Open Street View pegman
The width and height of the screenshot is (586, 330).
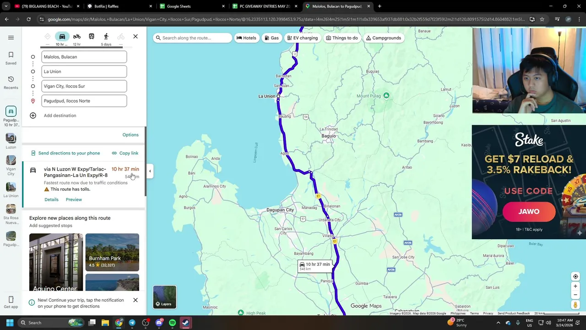575,305
